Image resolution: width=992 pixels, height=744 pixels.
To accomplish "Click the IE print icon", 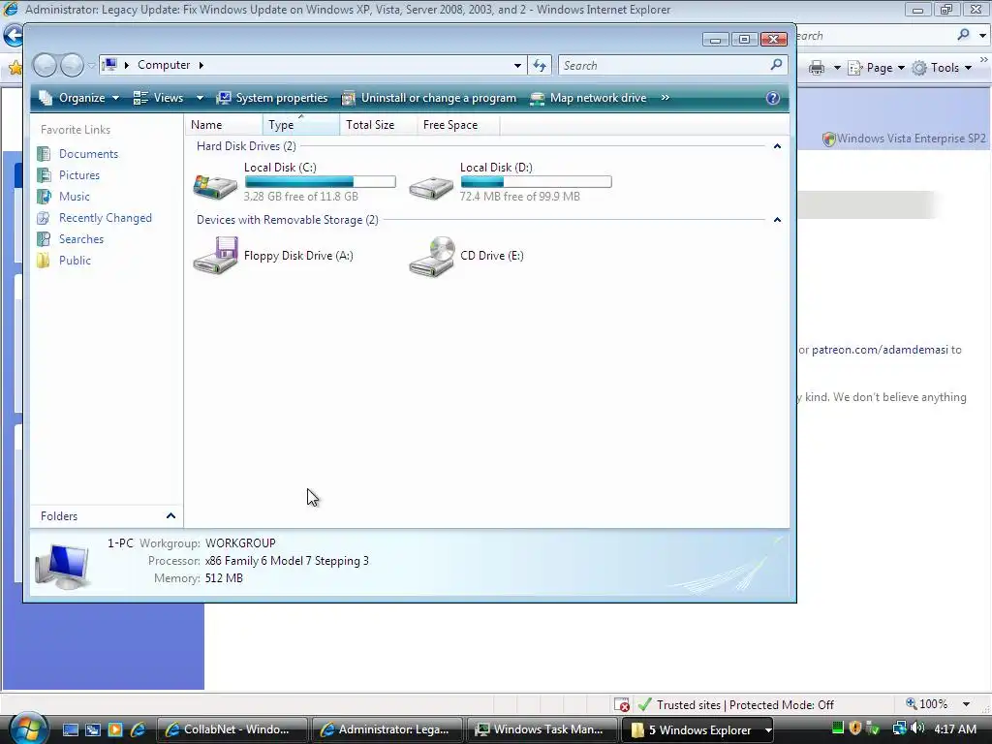I will (817, 68).
